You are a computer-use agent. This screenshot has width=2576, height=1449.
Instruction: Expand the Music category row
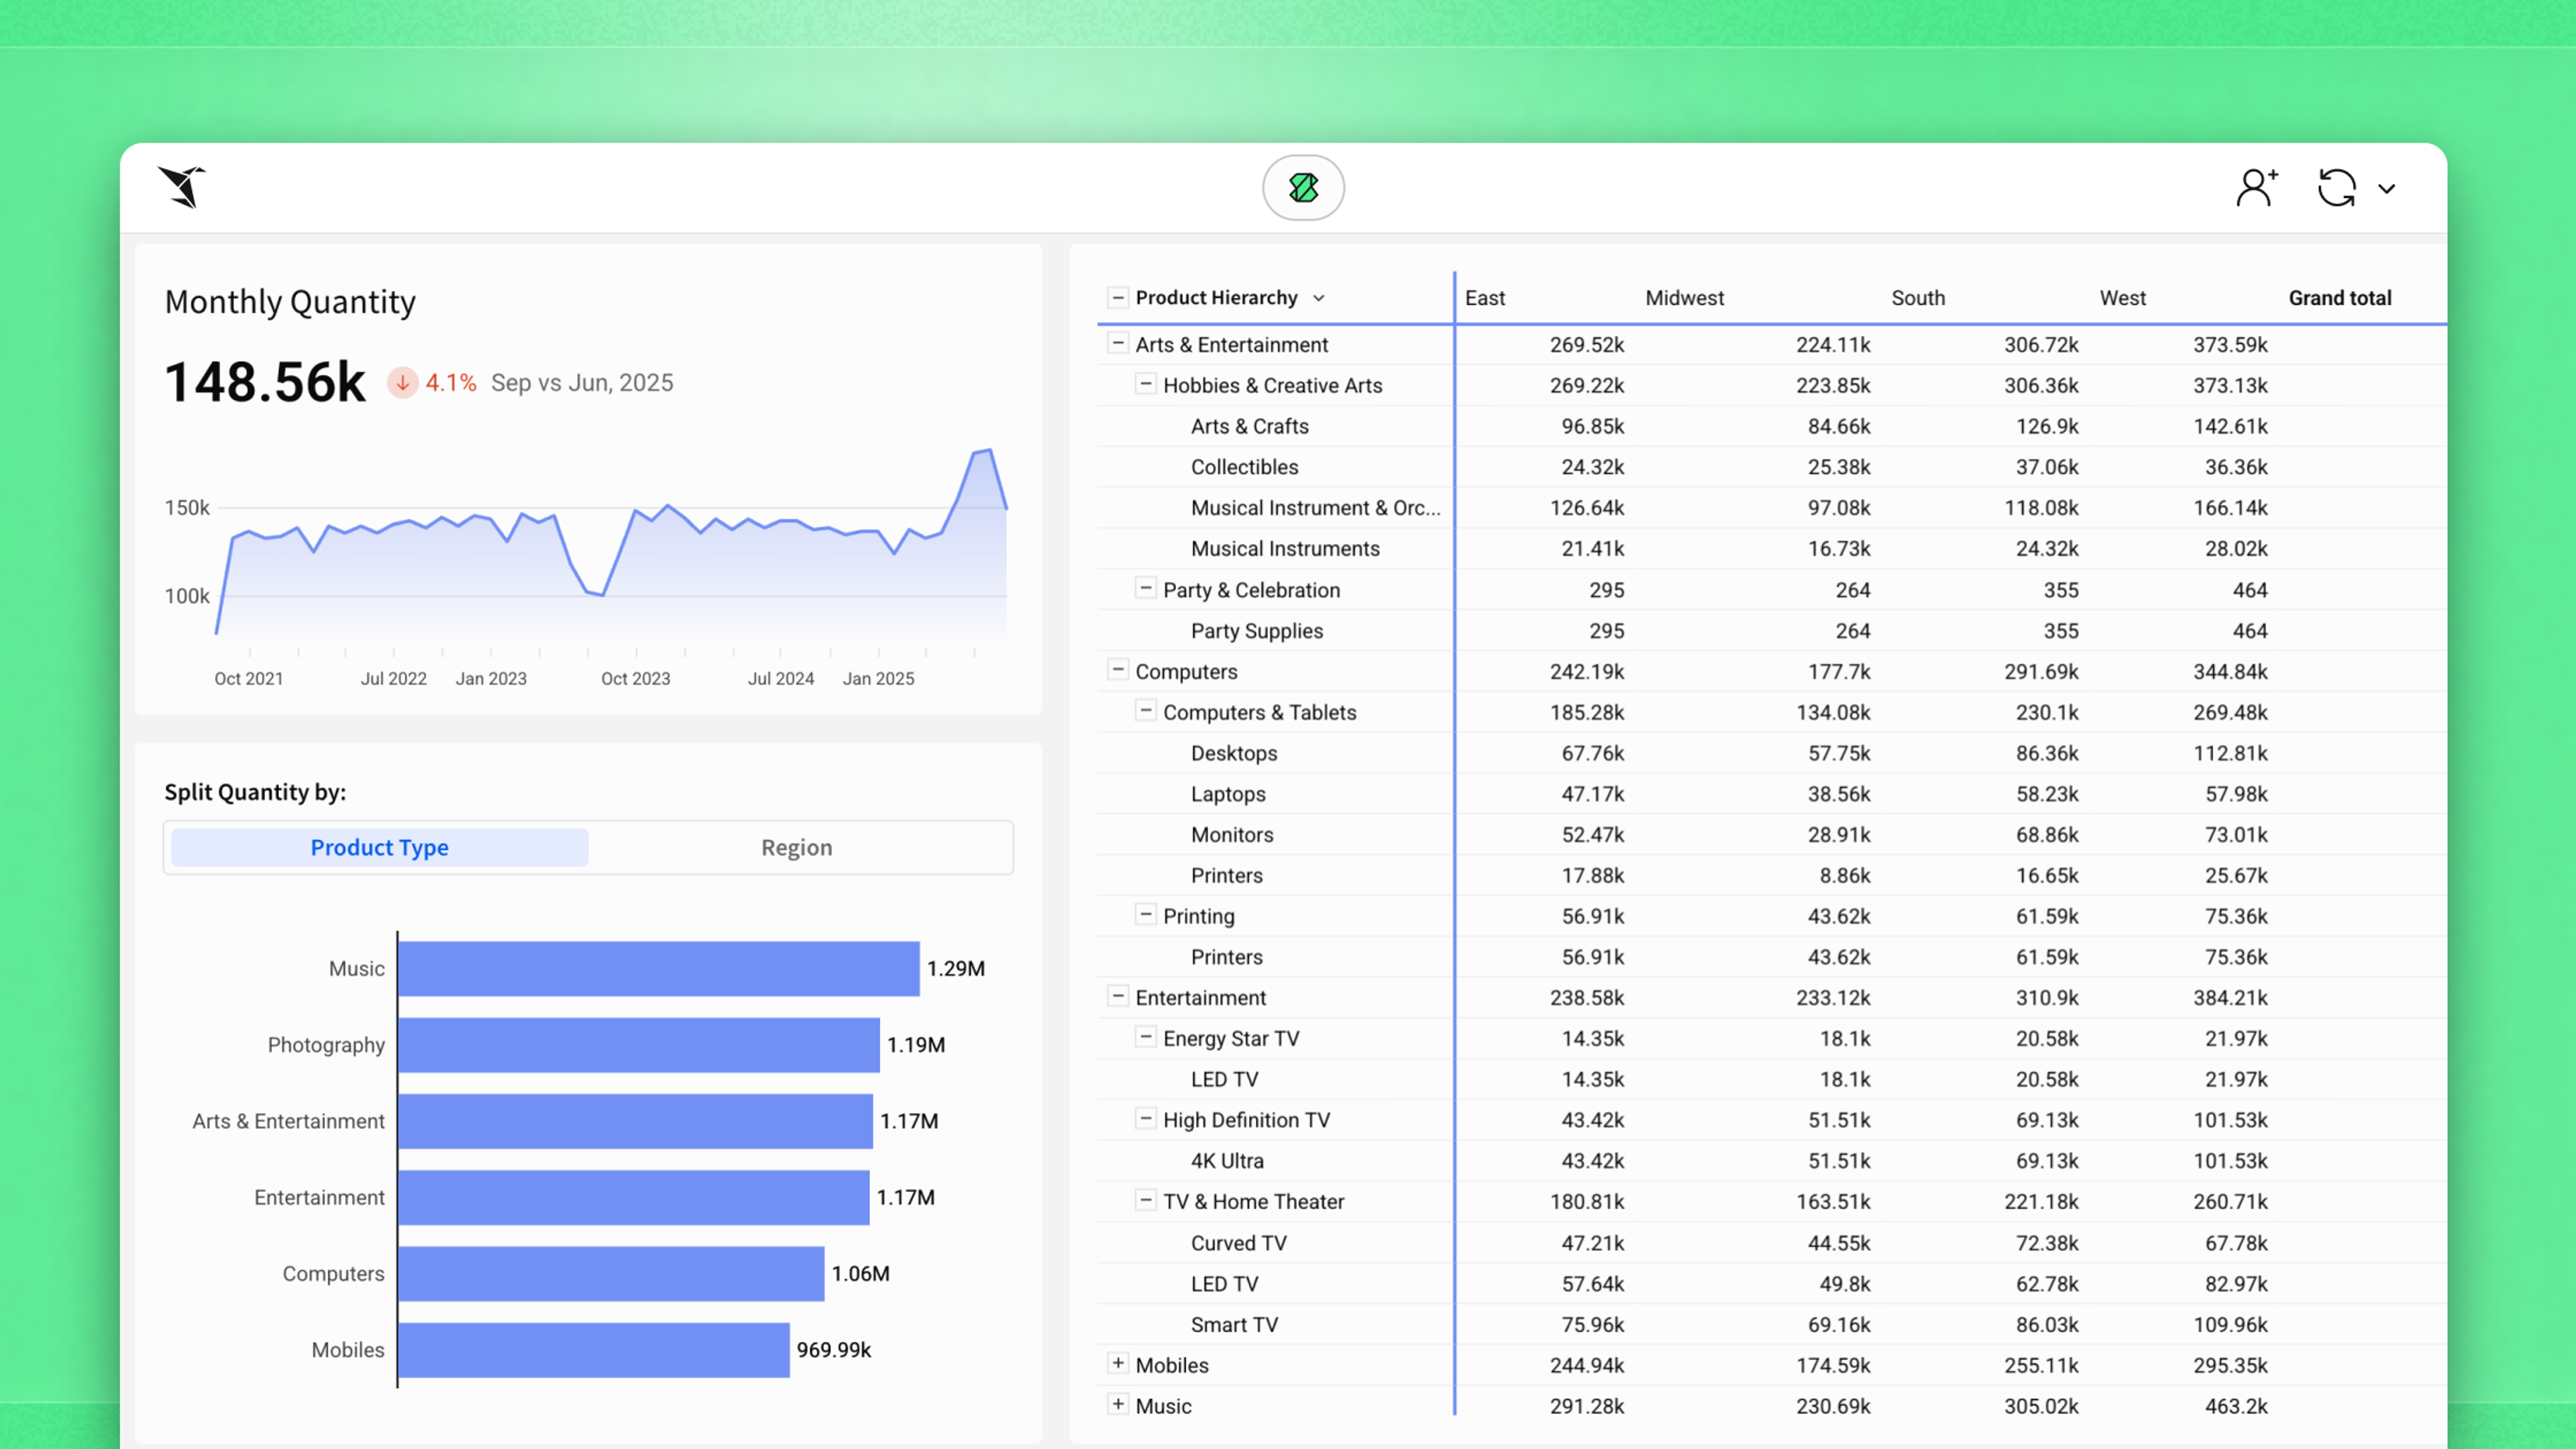[1118, 1405]
